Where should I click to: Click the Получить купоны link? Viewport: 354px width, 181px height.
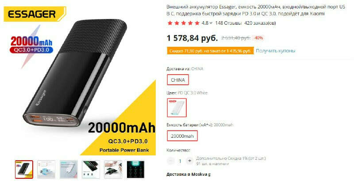275,51
